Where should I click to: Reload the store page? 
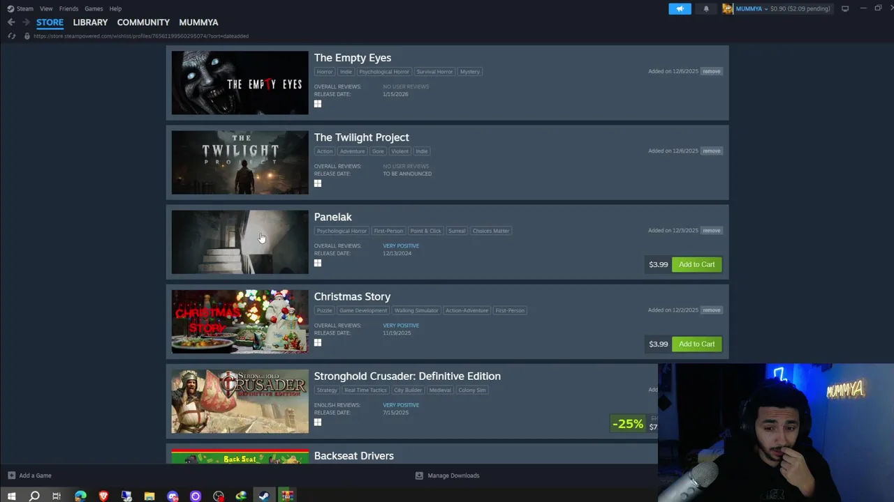pyautogui.click(x=11, y=36)
